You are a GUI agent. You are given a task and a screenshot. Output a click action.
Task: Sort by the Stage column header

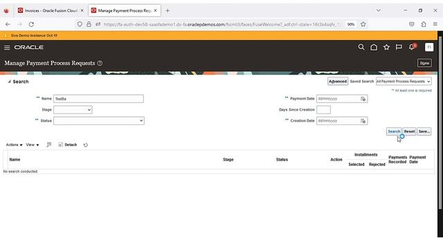pyautogui.click(x=228, y=160)
